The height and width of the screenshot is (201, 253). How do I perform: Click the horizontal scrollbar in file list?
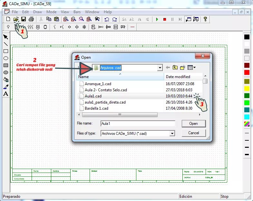click(x=120, y=115)
